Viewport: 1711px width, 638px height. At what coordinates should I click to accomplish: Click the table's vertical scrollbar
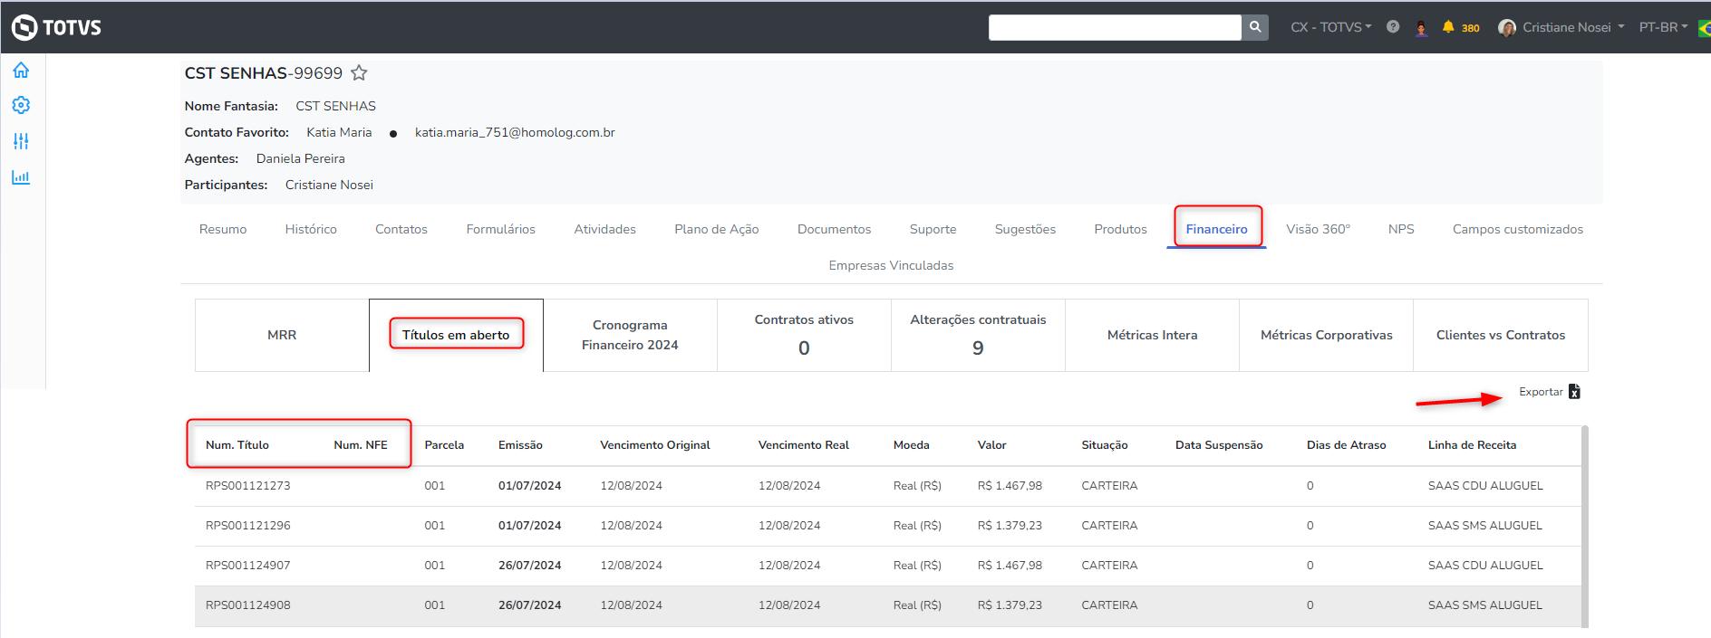(x=1584, y=525)
